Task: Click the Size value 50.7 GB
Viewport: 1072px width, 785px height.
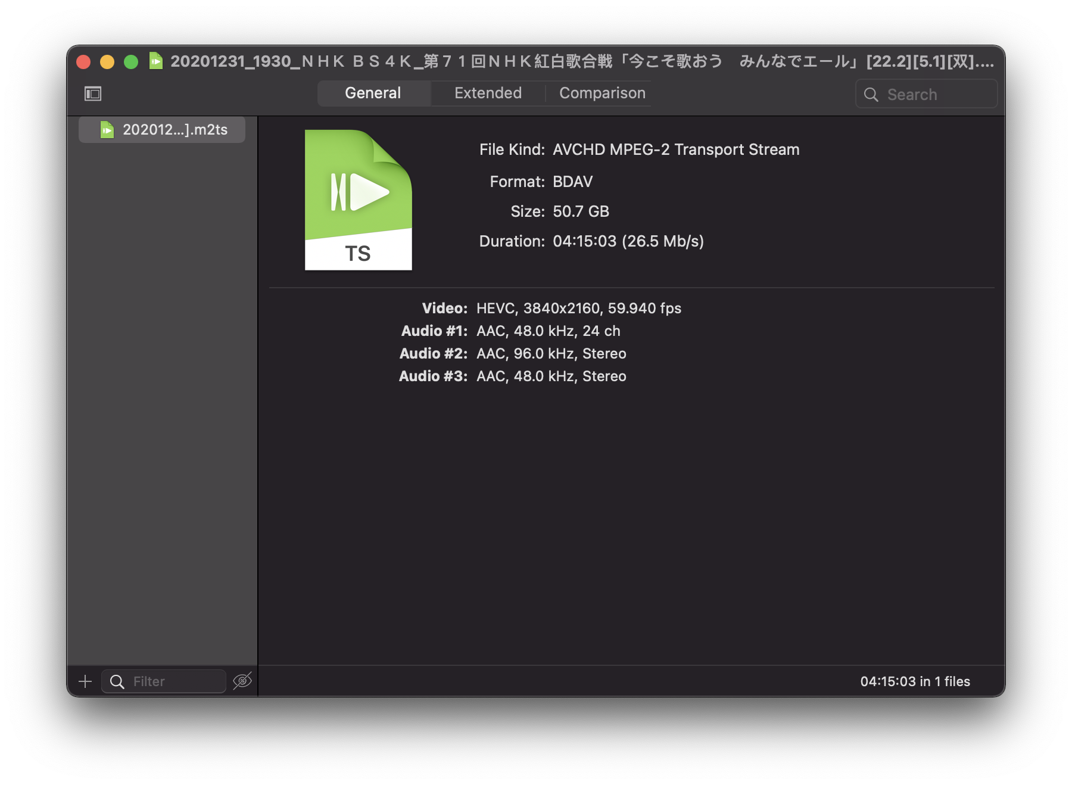Action: (x=581, y=211)
